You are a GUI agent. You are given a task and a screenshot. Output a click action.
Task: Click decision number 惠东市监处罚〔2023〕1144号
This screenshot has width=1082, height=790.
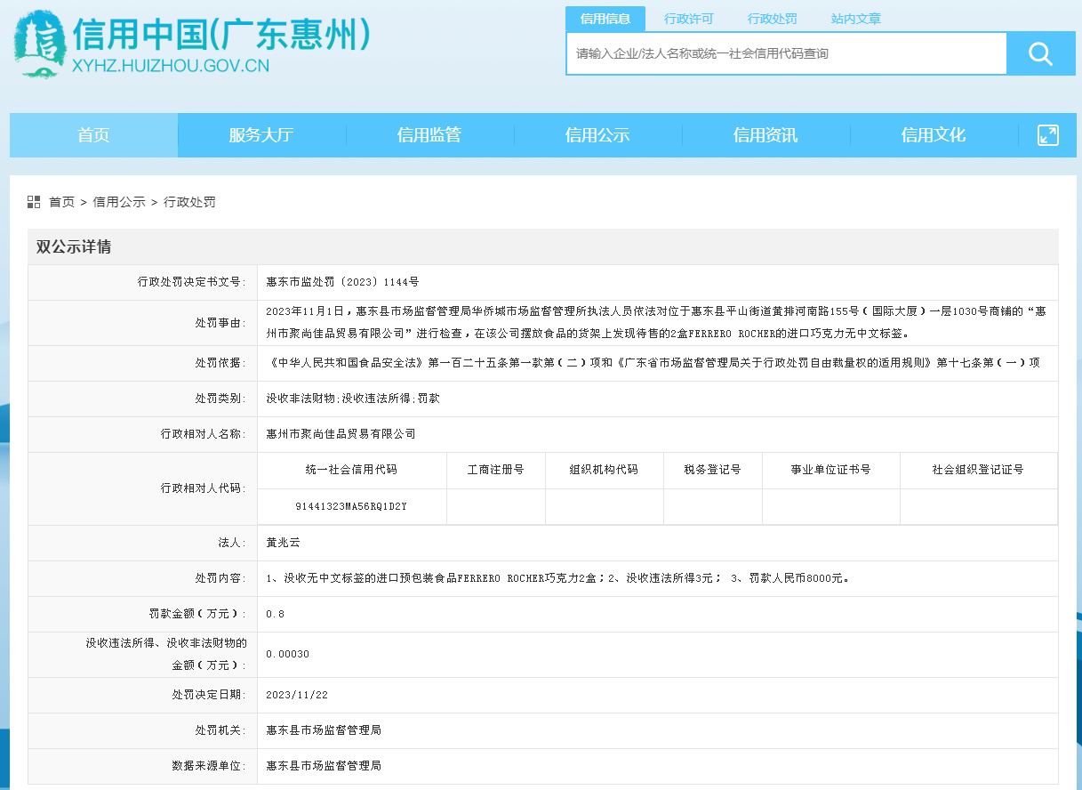click(342, 282)
